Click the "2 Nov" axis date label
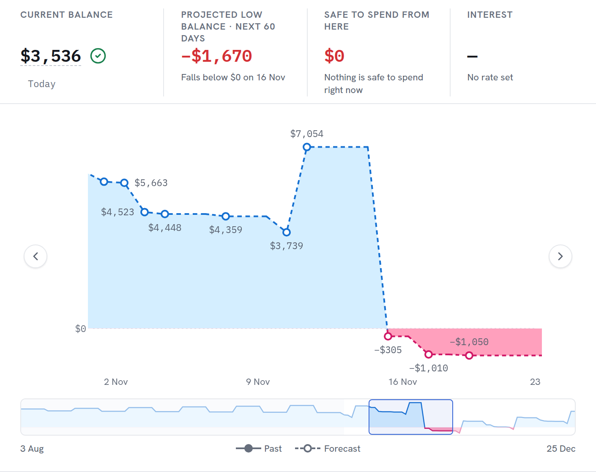Image resolution: width=596 pixels, height=472 pixels. coord(116,382)
